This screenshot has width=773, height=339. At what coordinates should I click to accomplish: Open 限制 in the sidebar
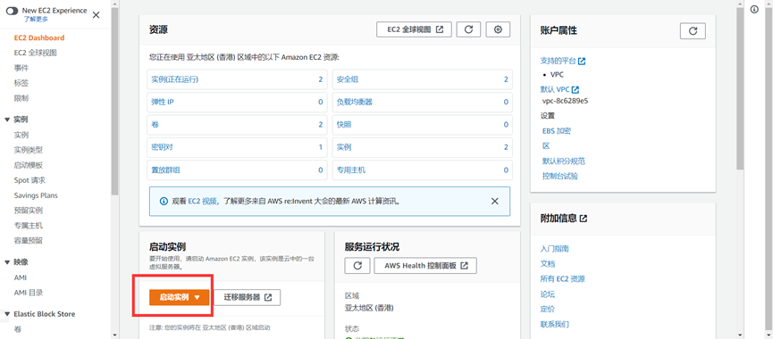21,98
